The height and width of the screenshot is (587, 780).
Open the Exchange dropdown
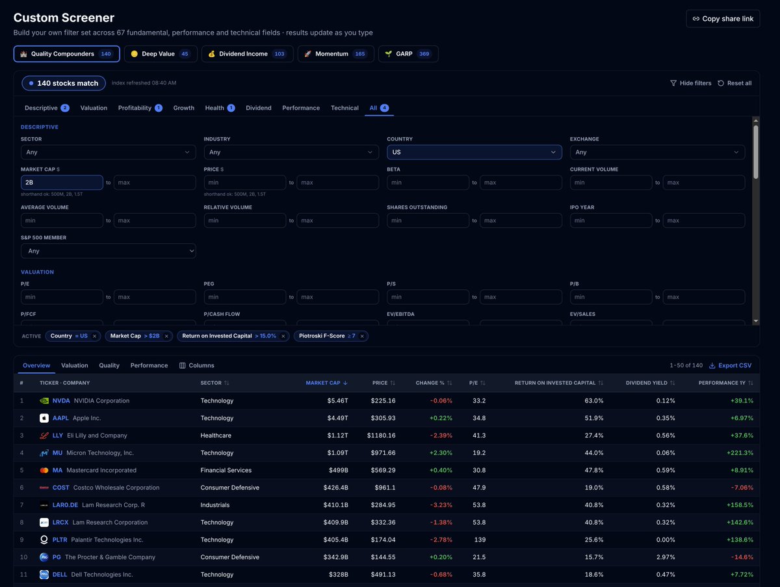coord(657,152)
